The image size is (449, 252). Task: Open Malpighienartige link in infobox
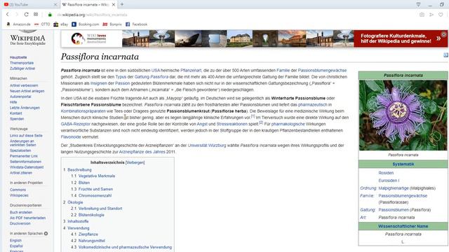tap(394, 188)
